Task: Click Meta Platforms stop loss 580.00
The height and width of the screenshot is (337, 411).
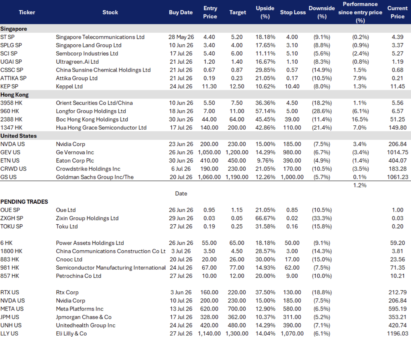Action: (292, 309)
